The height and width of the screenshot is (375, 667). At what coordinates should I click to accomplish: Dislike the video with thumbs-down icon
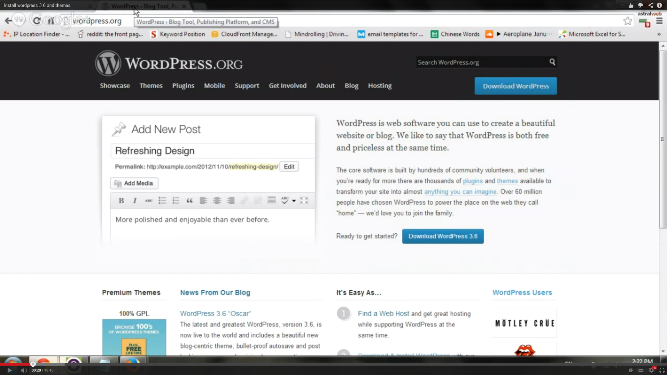(641, 5)
